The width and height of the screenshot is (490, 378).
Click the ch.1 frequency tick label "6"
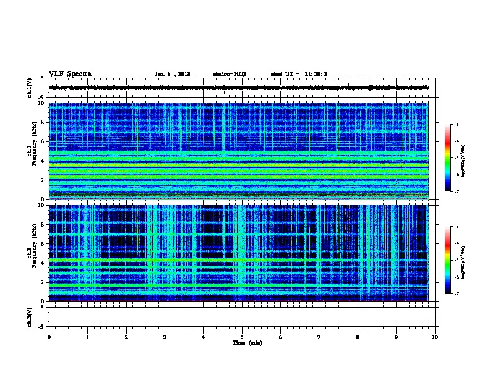click(43, 142)
